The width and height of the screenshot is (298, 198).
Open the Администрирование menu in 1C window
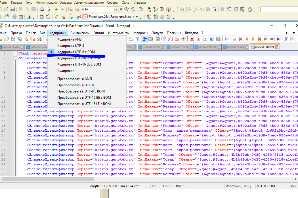click(x=89, y=3)
